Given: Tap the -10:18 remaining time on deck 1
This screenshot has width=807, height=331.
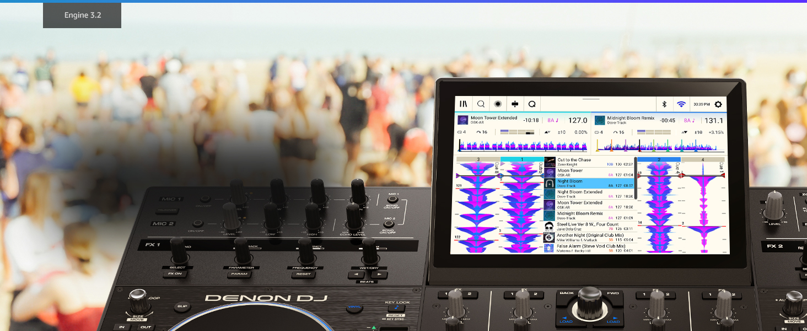Looking at the screenshot, I should point(531,120).
